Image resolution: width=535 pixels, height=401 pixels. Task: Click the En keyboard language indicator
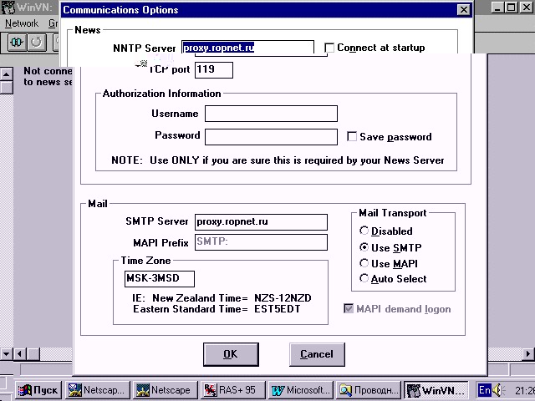485,390
